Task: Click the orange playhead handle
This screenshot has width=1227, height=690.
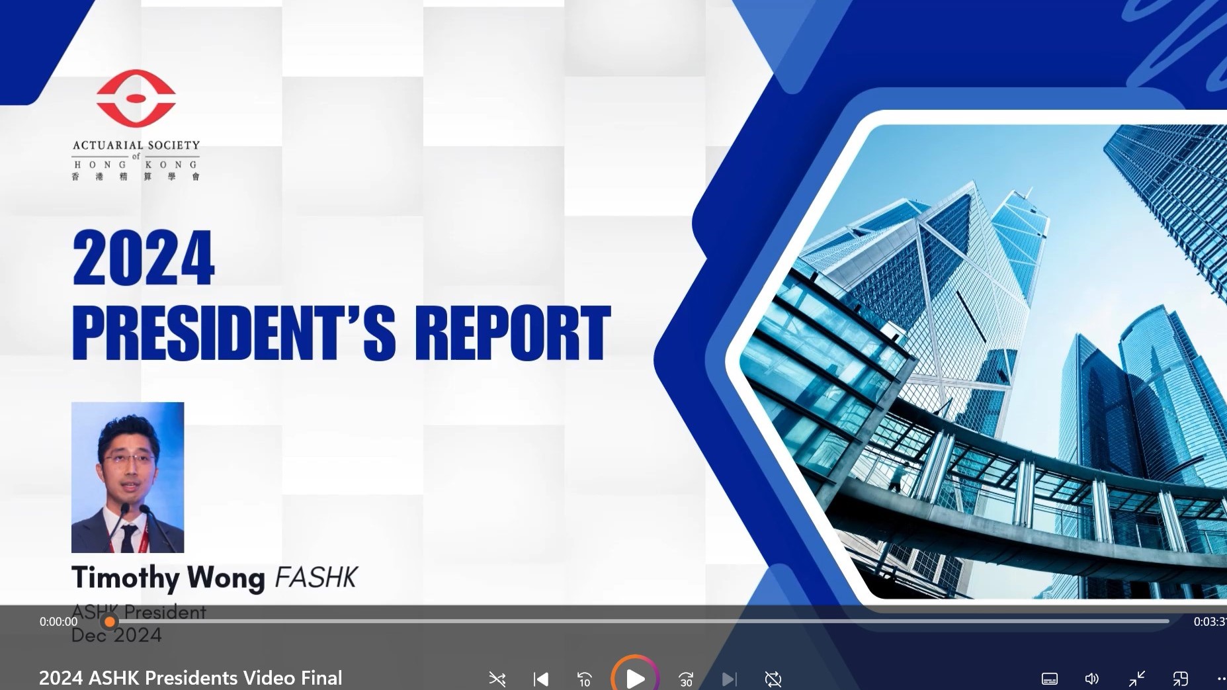Action: (x=110, y=622)
